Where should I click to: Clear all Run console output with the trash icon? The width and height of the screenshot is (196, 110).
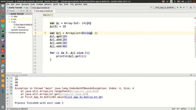[x=11, y=94]
